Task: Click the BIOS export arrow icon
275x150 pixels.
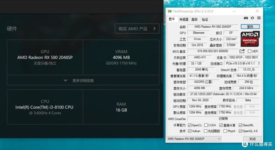Action: [242, 51]
